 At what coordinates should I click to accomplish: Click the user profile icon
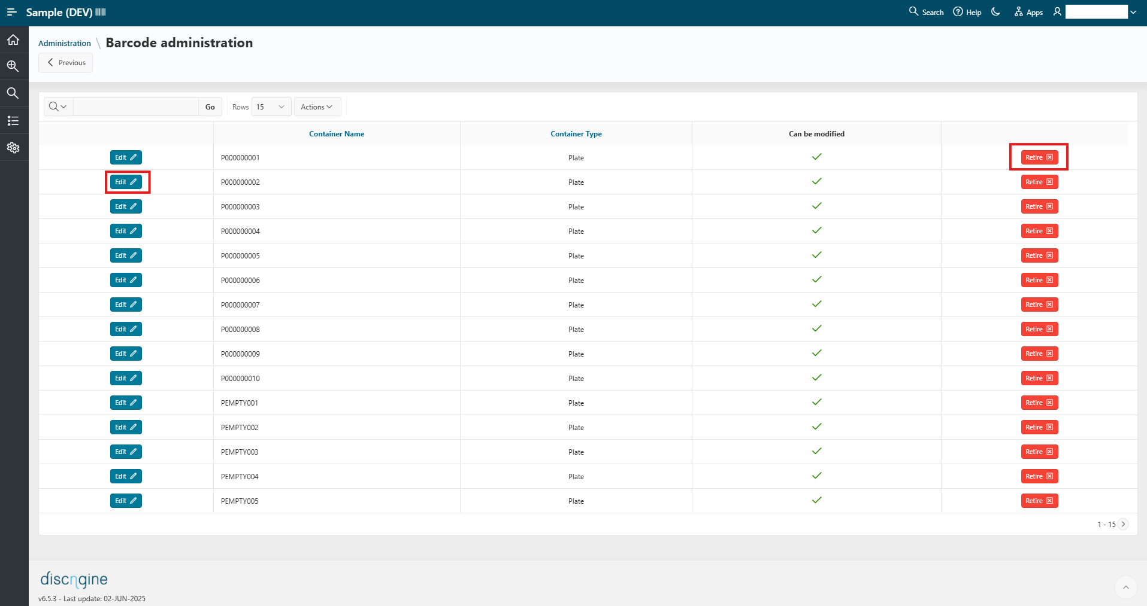pyautogui.click(x=1057, y=12)
